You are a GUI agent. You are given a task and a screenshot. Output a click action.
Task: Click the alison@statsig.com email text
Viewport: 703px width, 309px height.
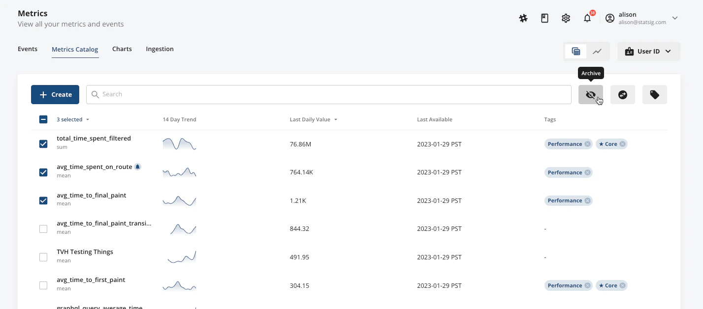(642, 22)
